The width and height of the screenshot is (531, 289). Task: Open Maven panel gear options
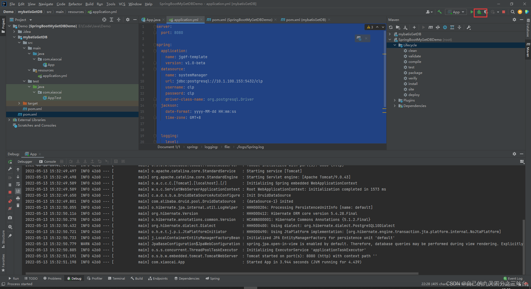coord(514,20)
